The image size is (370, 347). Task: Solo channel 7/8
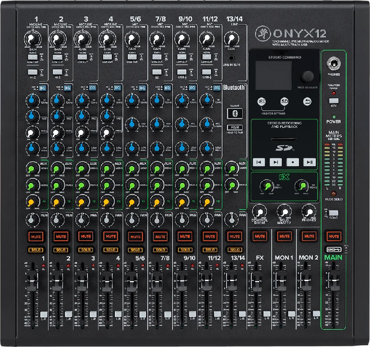[x=160, y=250]
